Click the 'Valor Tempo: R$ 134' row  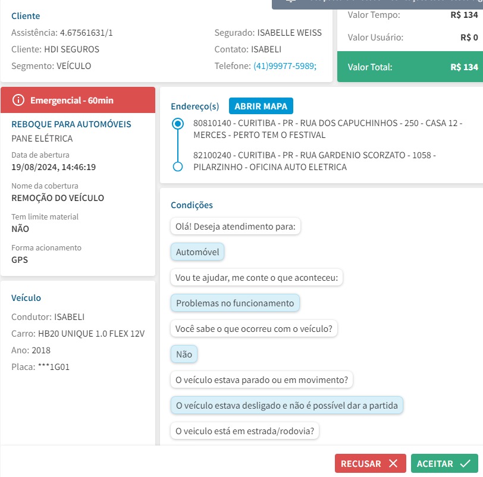coord(413,15)
